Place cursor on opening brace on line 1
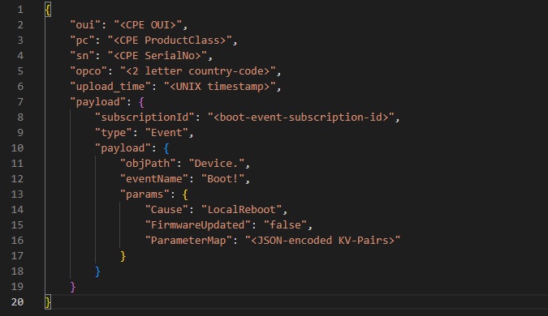The image size is (548, 316). tap(48, 10)
